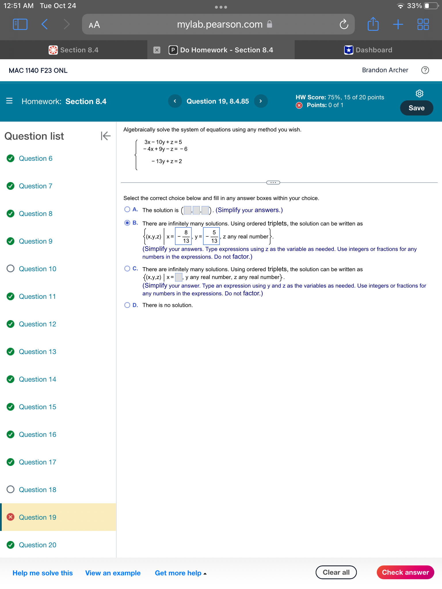Click the help question mark icon
The width and height of the screenshot is (442, 589).
point(425,70)
